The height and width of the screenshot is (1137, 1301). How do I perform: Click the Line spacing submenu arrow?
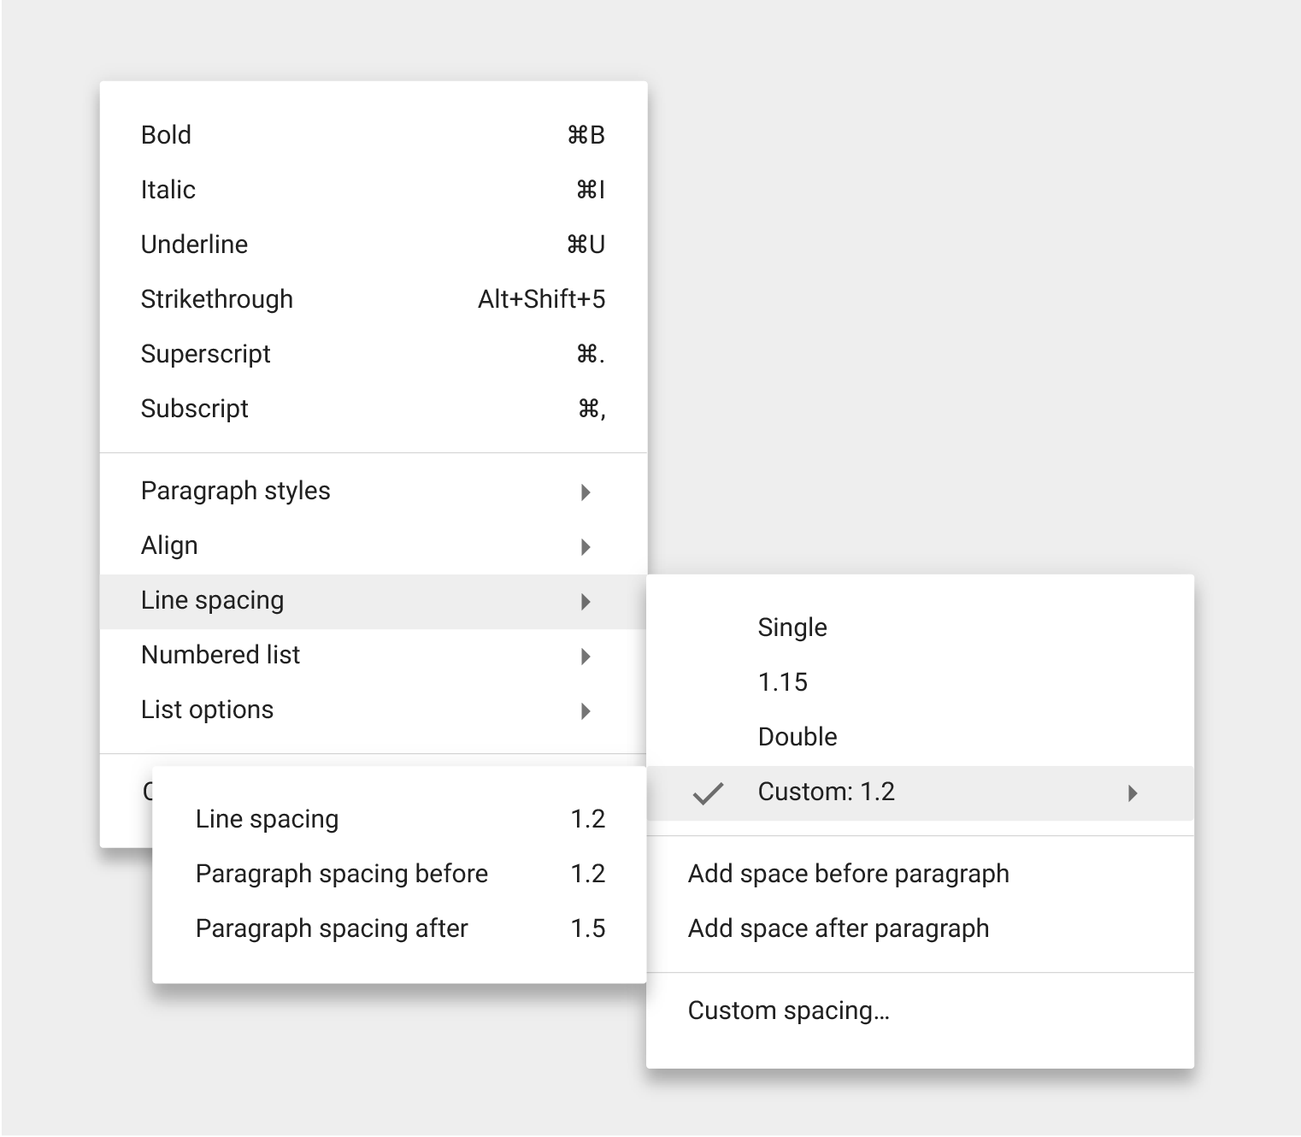(x=586, y=601)
